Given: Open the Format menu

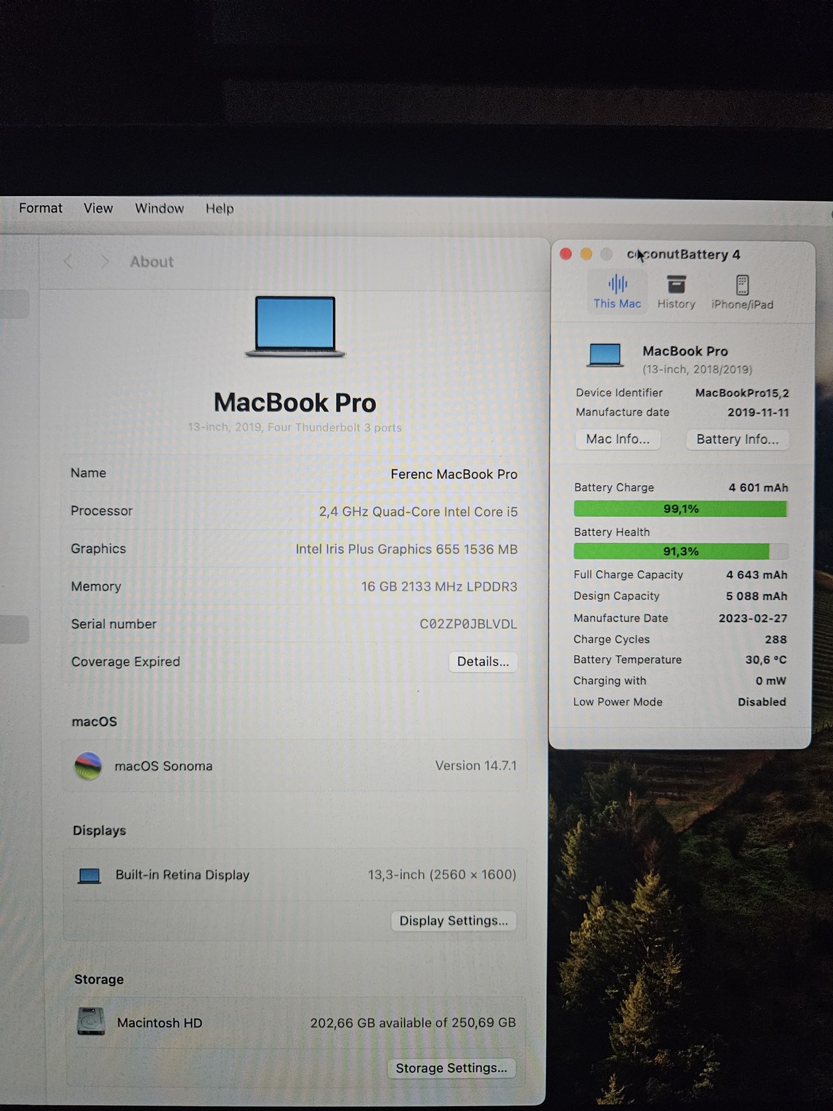Looking at the screenshot, I should pyautogui.click(x=41, y=208).
